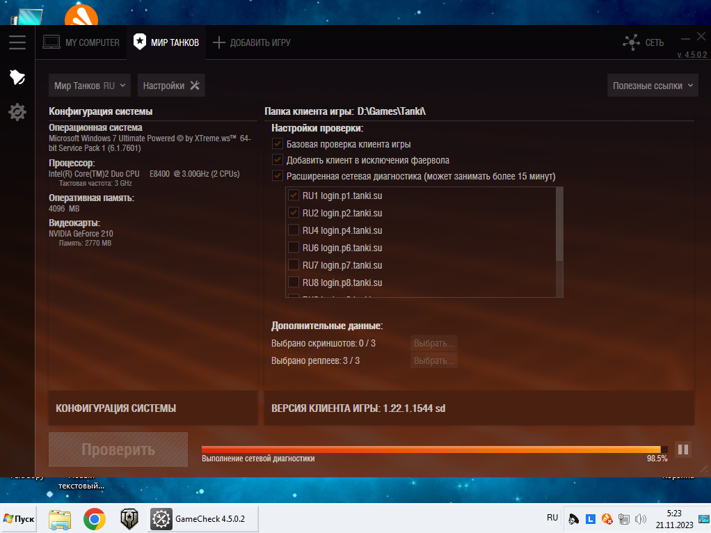Toggle Добавить клиент в исключения фаервола checkbox

tap(277, 159)
